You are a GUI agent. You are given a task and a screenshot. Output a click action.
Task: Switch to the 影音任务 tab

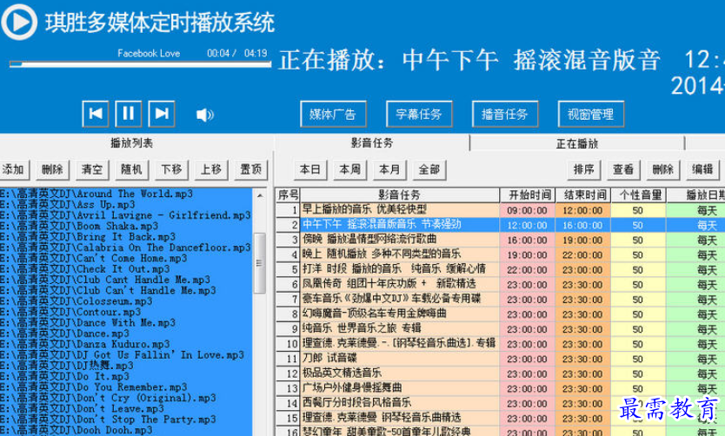[372, 143]
